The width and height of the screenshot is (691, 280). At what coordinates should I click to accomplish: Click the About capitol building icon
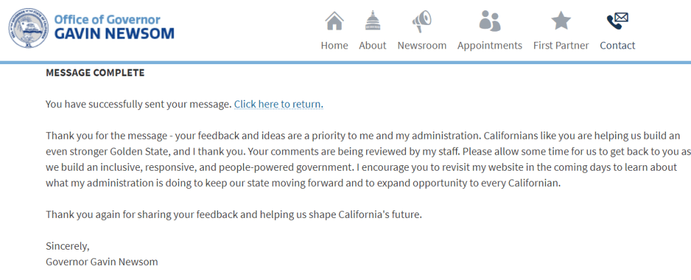pos(372,21)
